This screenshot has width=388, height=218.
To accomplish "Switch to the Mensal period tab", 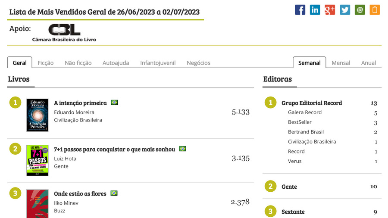I will 341,63.
